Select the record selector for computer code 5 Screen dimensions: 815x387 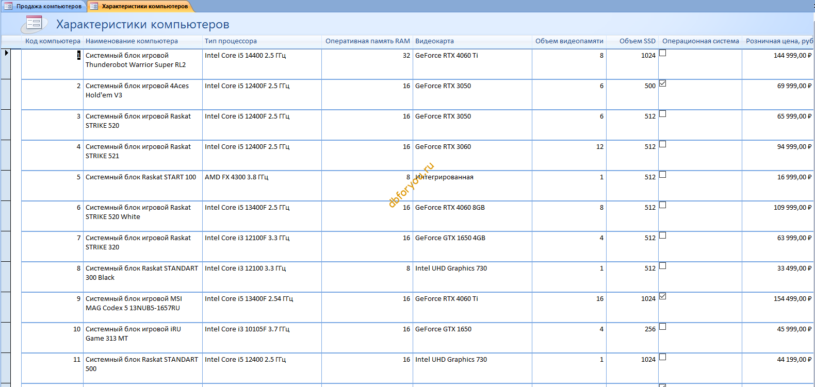pos(6,186)
